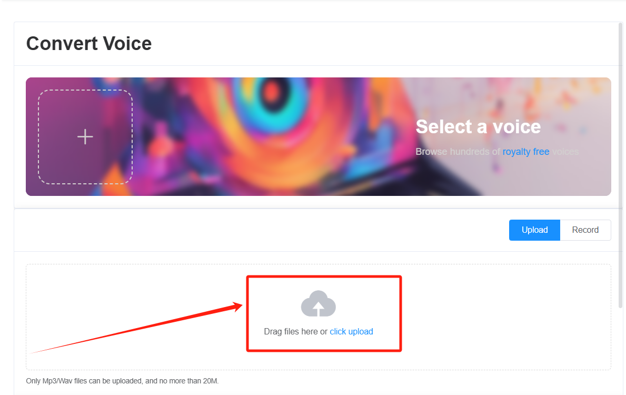
Task: Click the 'Select a voice' banner title
Action: (x=478, y=126)
